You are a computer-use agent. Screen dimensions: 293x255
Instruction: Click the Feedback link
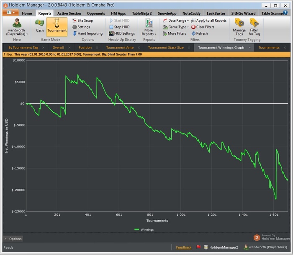click(x=183, y=247)
